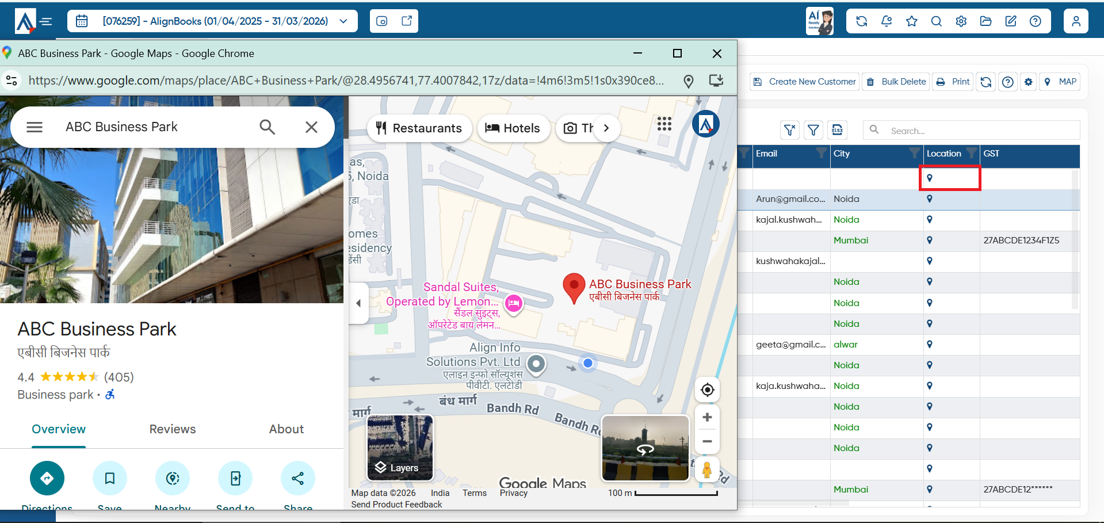Click the show your location button on map
1104x523 pixels.
click(708, 390)
